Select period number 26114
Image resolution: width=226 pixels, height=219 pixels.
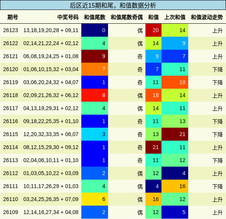click(11, 147)
